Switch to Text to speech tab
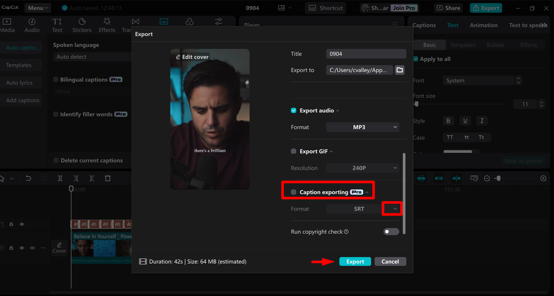The height and width of the screenshot is (296, 554). (x=528, y=25)
